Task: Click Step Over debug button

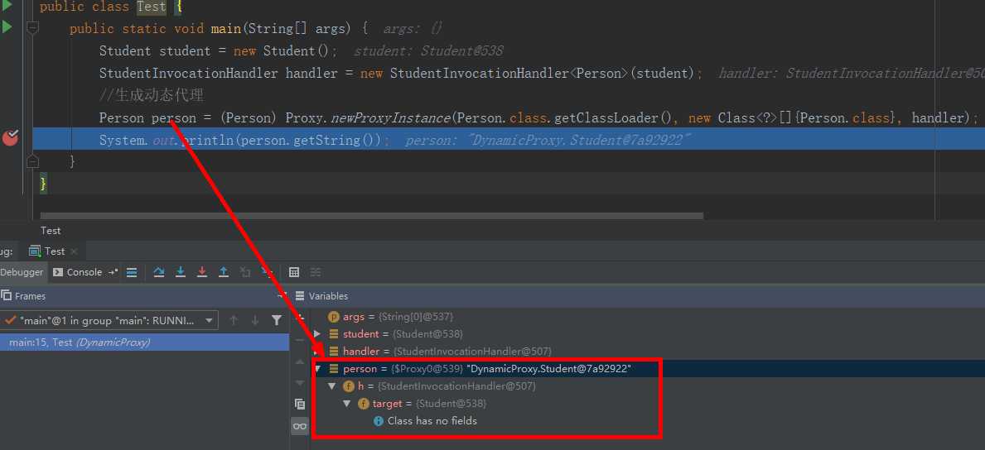Action: pos(159,272)
